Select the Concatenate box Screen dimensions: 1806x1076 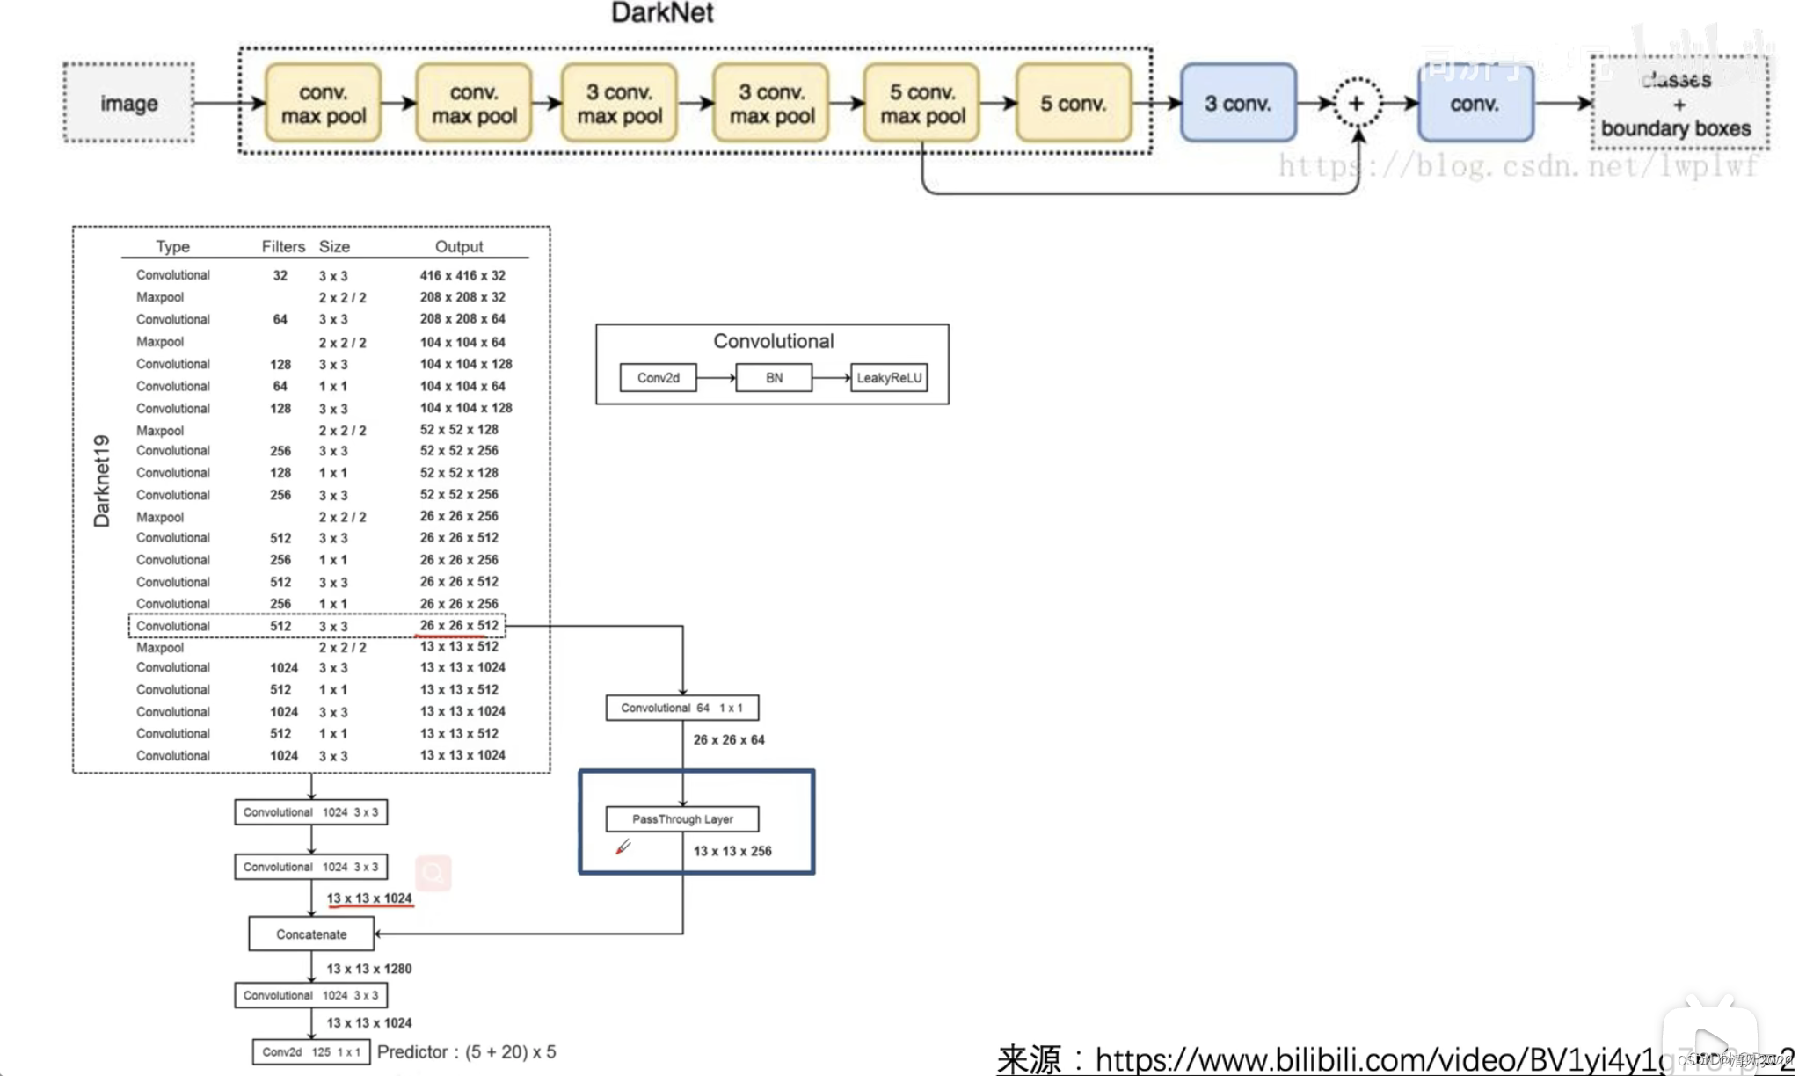click(309, 934)
